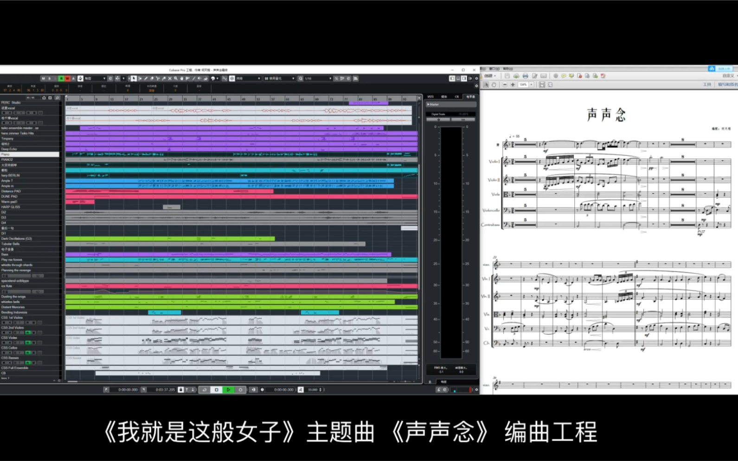
Task: Click the comment bubble icon in PDF viewer
Action: tap(564, 76)
